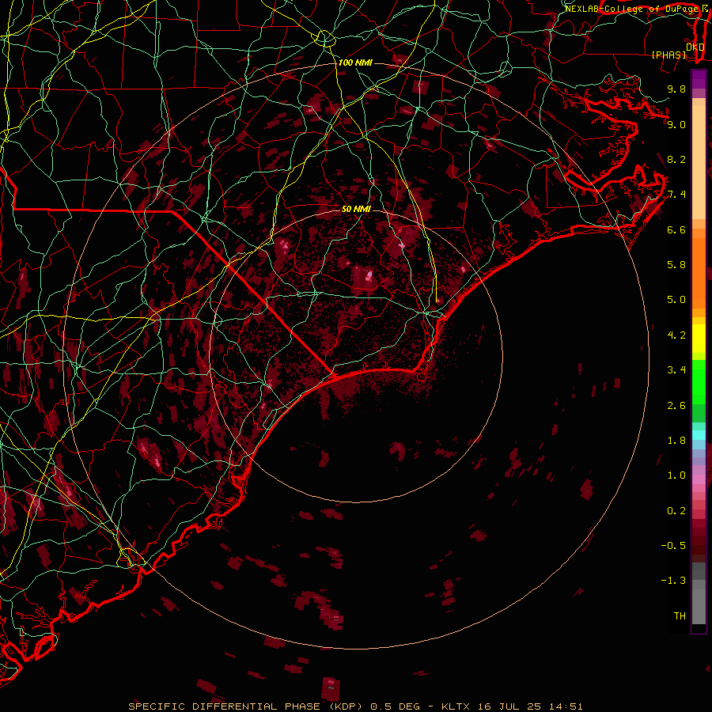The width and height of the screenshot is (712, 712).
Task: Click the 4.2 color scale value
Action: click(x=676, y=335)
